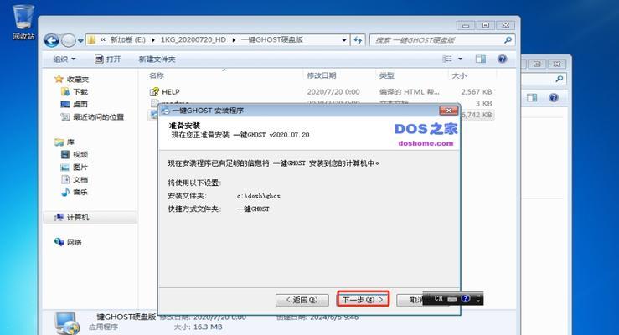Open 下载 in the sidebar
Screen dimensions: 619x335
(75, 92)
